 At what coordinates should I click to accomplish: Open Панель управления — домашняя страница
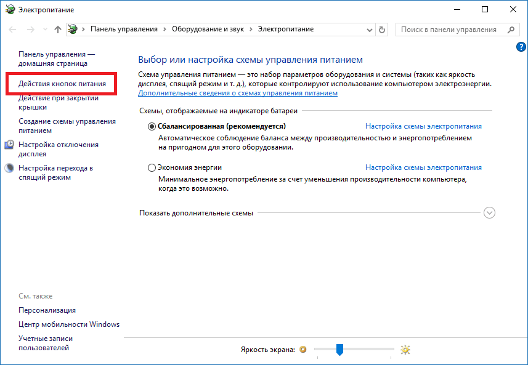pyautogui.click(x=57, y=58)
